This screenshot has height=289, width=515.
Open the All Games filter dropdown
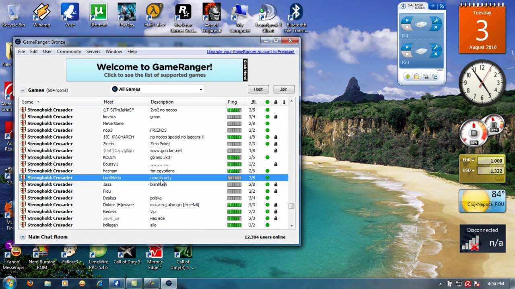[157, 89]
